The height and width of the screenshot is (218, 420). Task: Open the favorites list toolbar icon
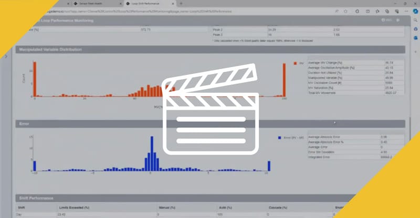[377, 11]
